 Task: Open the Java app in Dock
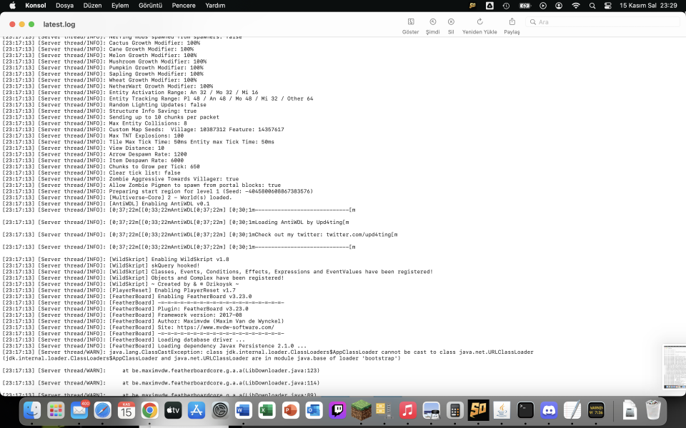coord(502,411)
